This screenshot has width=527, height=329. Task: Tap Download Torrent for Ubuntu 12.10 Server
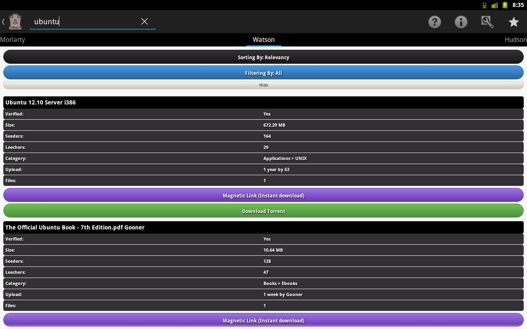click(x=263, y=211)
